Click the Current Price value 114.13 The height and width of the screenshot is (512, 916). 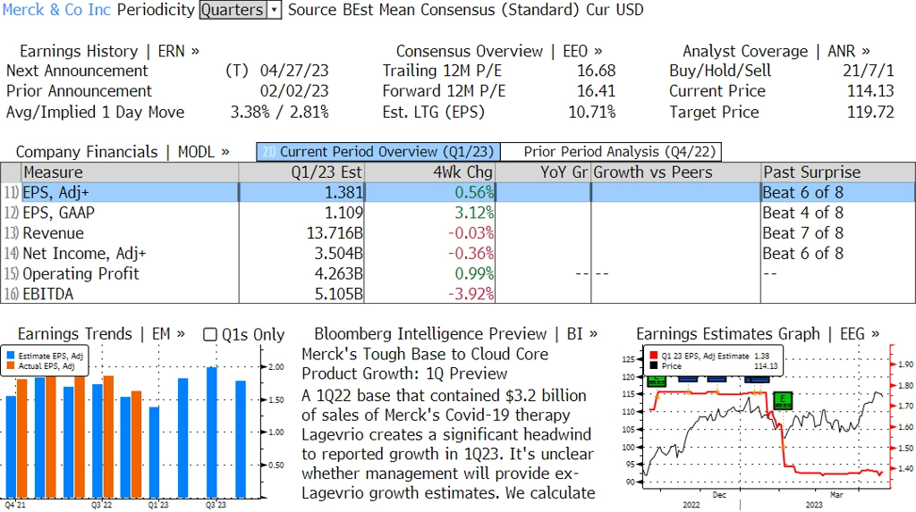pos(870,91)
